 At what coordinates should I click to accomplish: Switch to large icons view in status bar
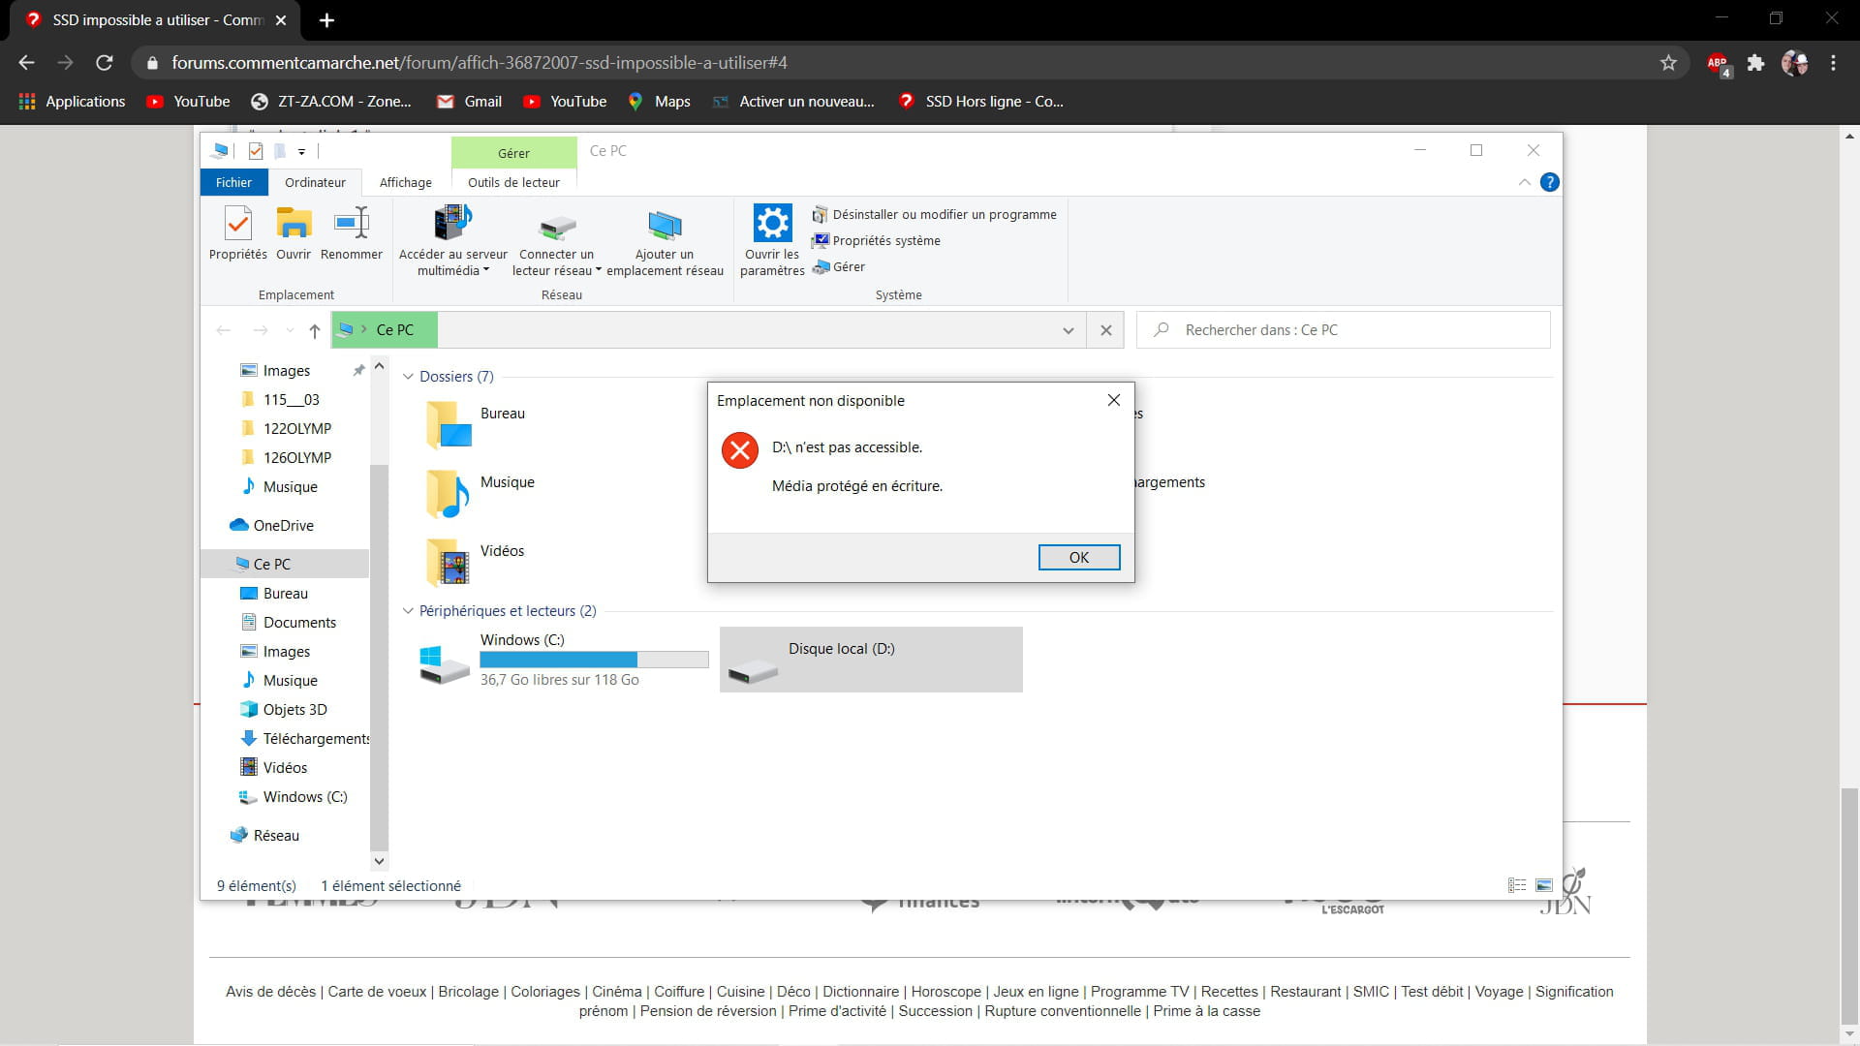click(1544, 885)
